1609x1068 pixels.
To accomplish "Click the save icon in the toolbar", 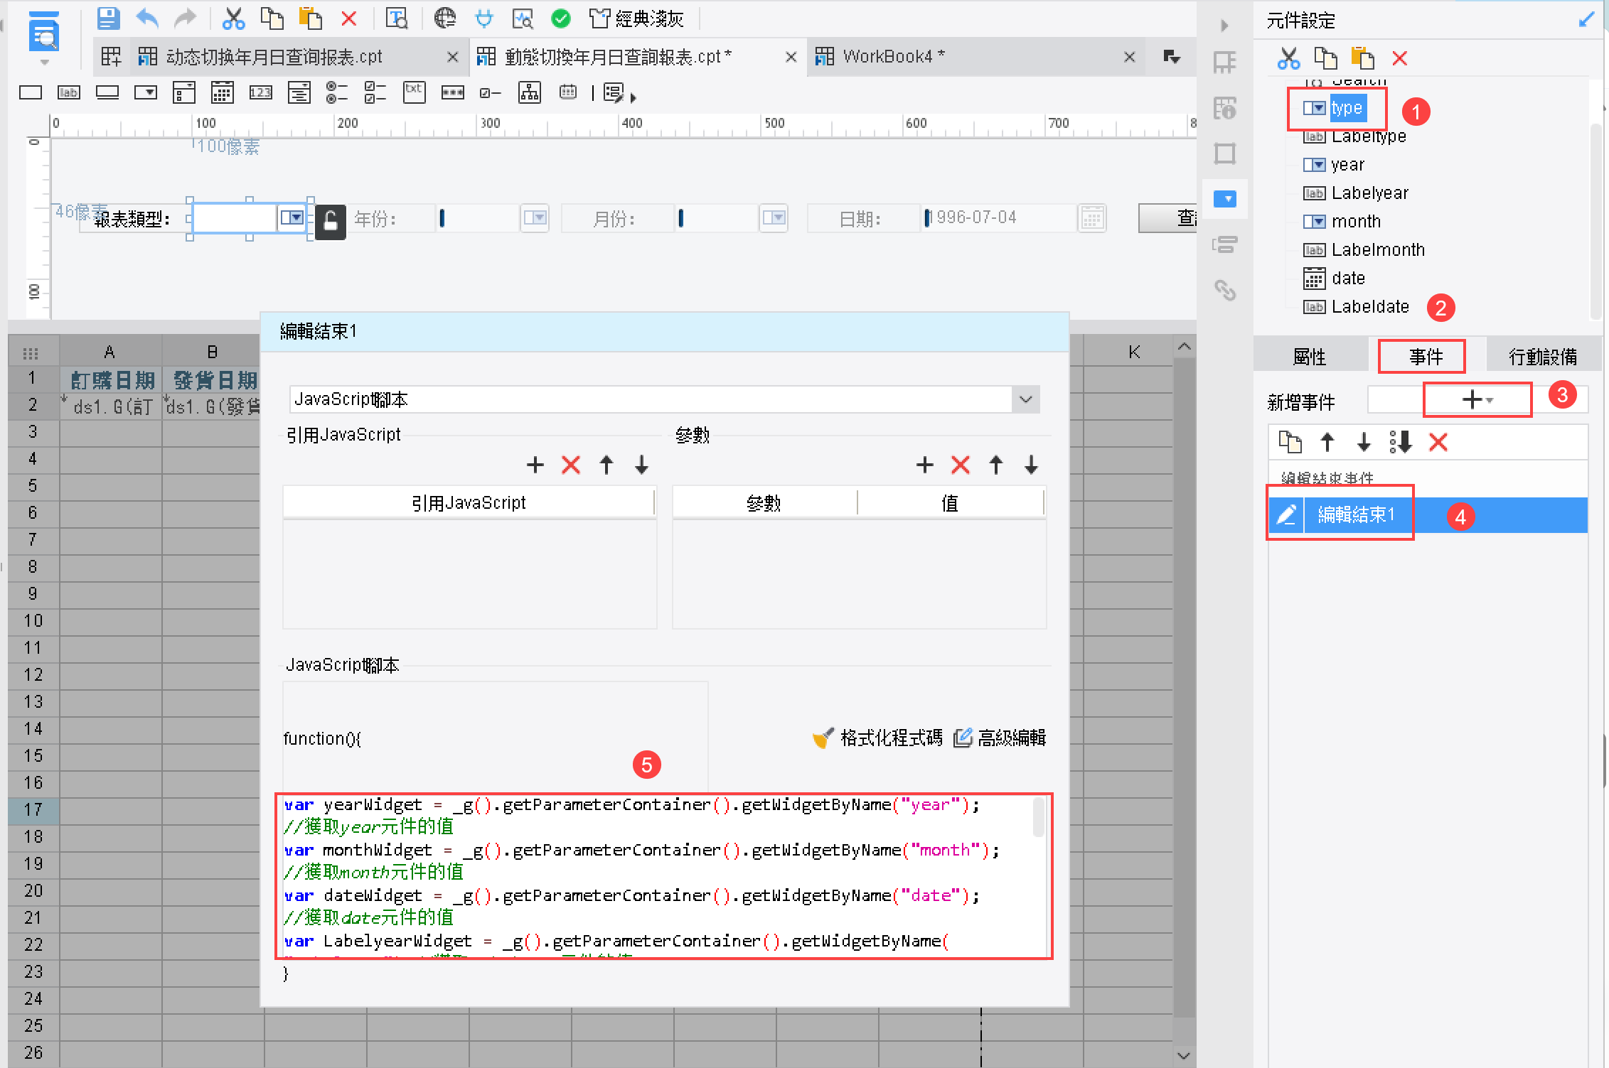I will click(108, 18).
